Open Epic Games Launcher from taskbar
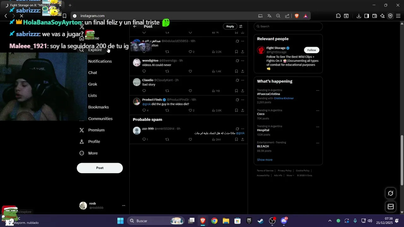This screenshot has height=227, width=404. tap(249, 221)
